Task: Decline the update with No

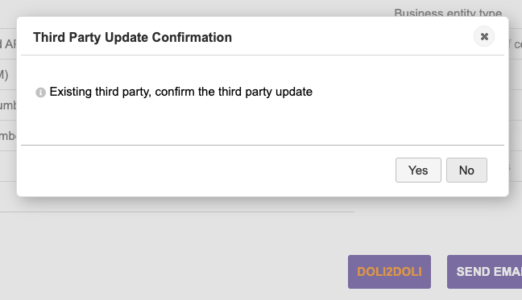Action: (466, 170)
